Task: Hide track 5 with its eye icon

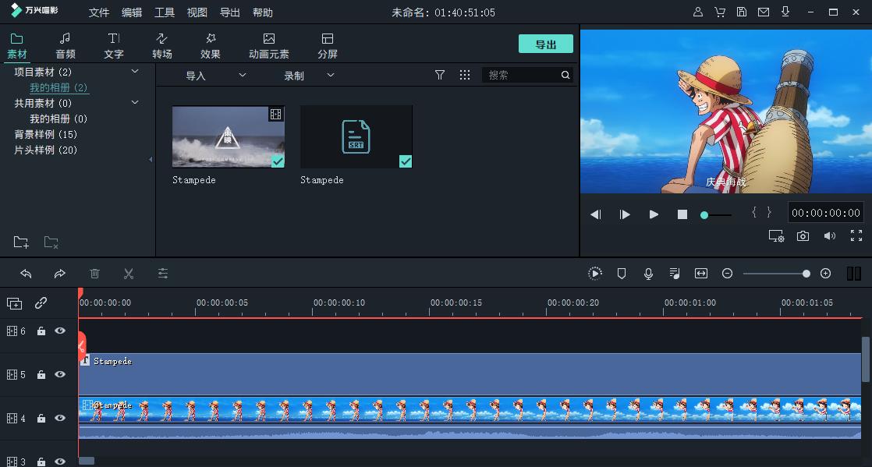Action: (x=60, y=374)
